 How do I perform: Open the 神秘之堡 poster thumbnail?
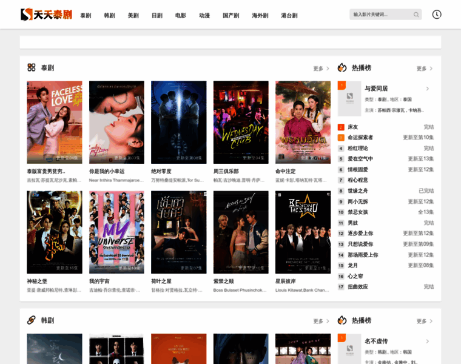pyautogui.click(x=55, y=232)
